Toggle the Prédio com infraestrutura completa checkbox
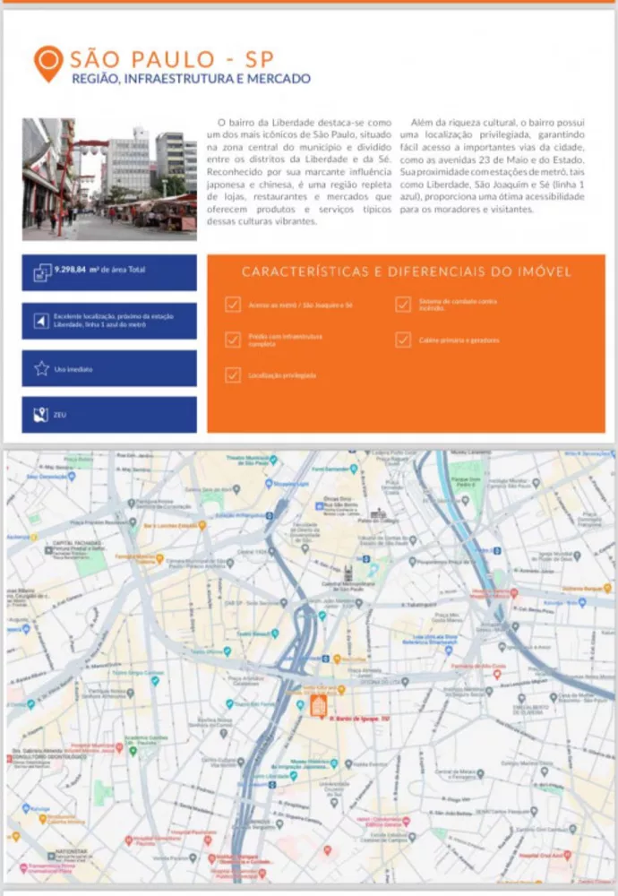The width and height of the screenshot is (618, 896). tap(233, 340)
